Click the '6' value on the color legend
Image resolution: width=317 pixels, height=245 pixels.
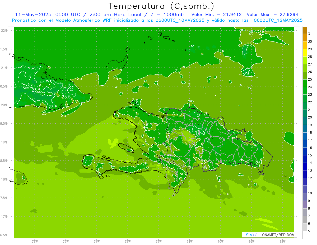pos(309,224)
